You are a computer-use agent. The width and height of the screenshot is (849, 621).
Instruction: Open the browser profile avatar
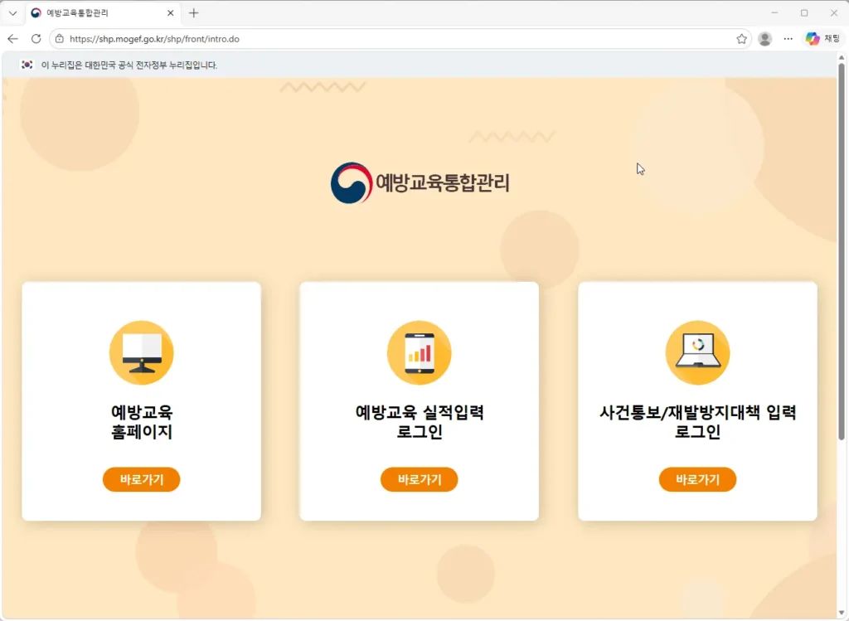pyautogui.click(x=764, y=39)
